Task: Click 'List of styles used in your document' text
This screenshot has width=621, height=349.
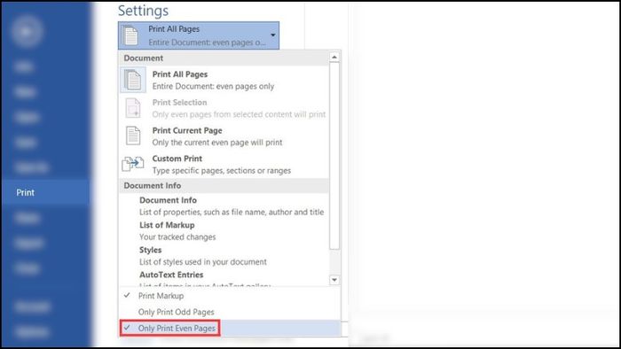Action: pos(203,262)
